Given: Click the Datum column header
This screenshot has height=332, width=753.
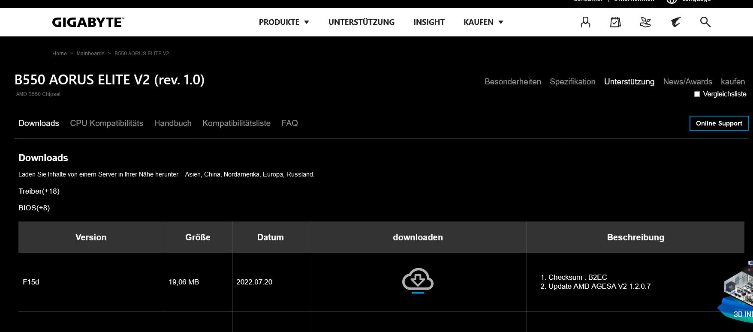Looking at the screenshot, I should click(271, 237).
